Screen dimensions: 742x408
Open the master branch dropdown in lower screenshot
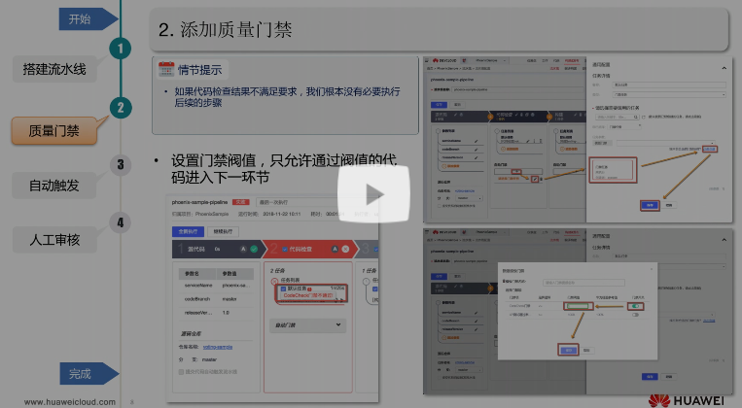pos(469,370)
